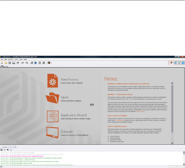185x168 pixels.
Task: Click the Tutorials heading text
Action: point(67,132)
